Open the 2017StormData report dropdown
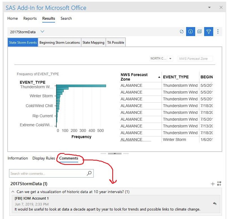The image size is (229, 219). pos(42,32)
